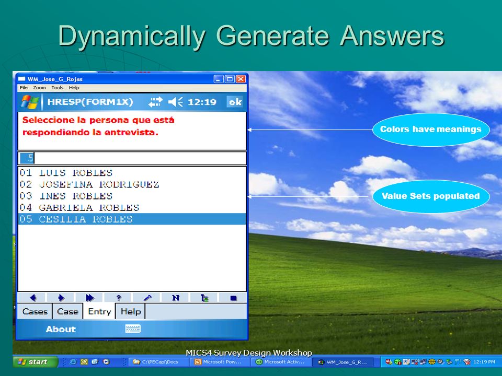Image resolution: width=502 pixels, height=376 pixels.
Task: Switch to the Cases tab
Action: [35, 311]
